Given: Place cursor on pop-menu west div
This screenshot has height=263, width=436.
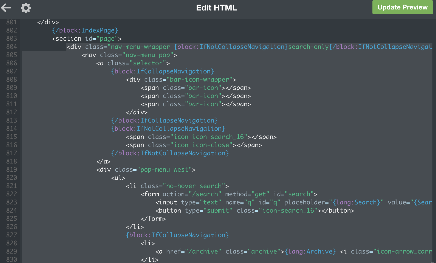Looking at the screenshot, I should tap(146, 170).
